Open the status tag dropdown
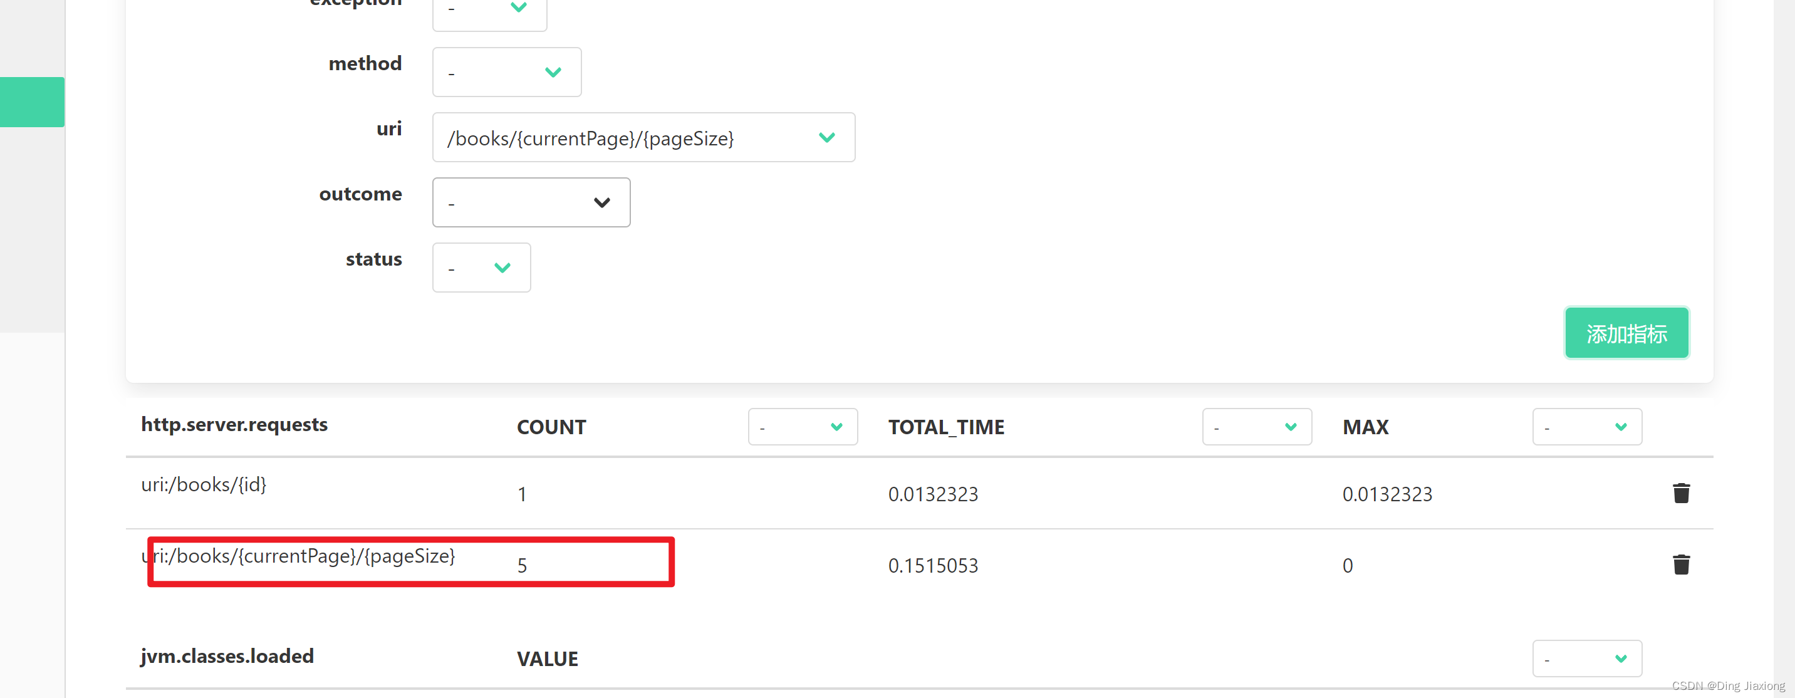Viewport: 1795px width, 698px height. pos(481,268)
